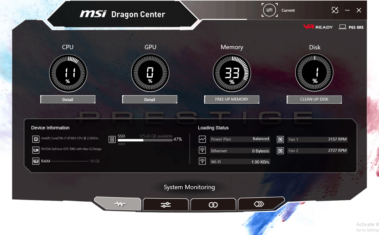Click the SSD drive icon
Viewport: 379px width, 235px height.
click(x=112, y=139)
